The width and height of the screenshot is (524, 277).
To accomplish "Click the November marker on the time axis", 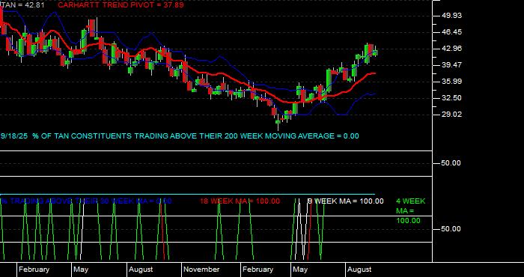I will pos(201,270).
